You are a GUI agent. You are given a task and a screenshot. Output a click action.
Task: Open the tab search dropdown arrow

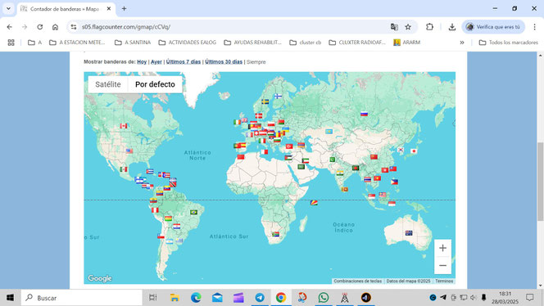(8, 9)
